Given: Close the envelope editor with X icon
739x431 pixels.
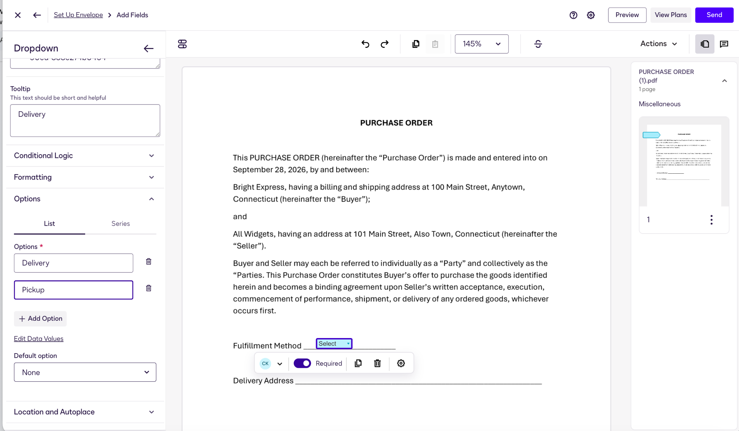Looking at the screenshot, I should [x=18, y=15].
